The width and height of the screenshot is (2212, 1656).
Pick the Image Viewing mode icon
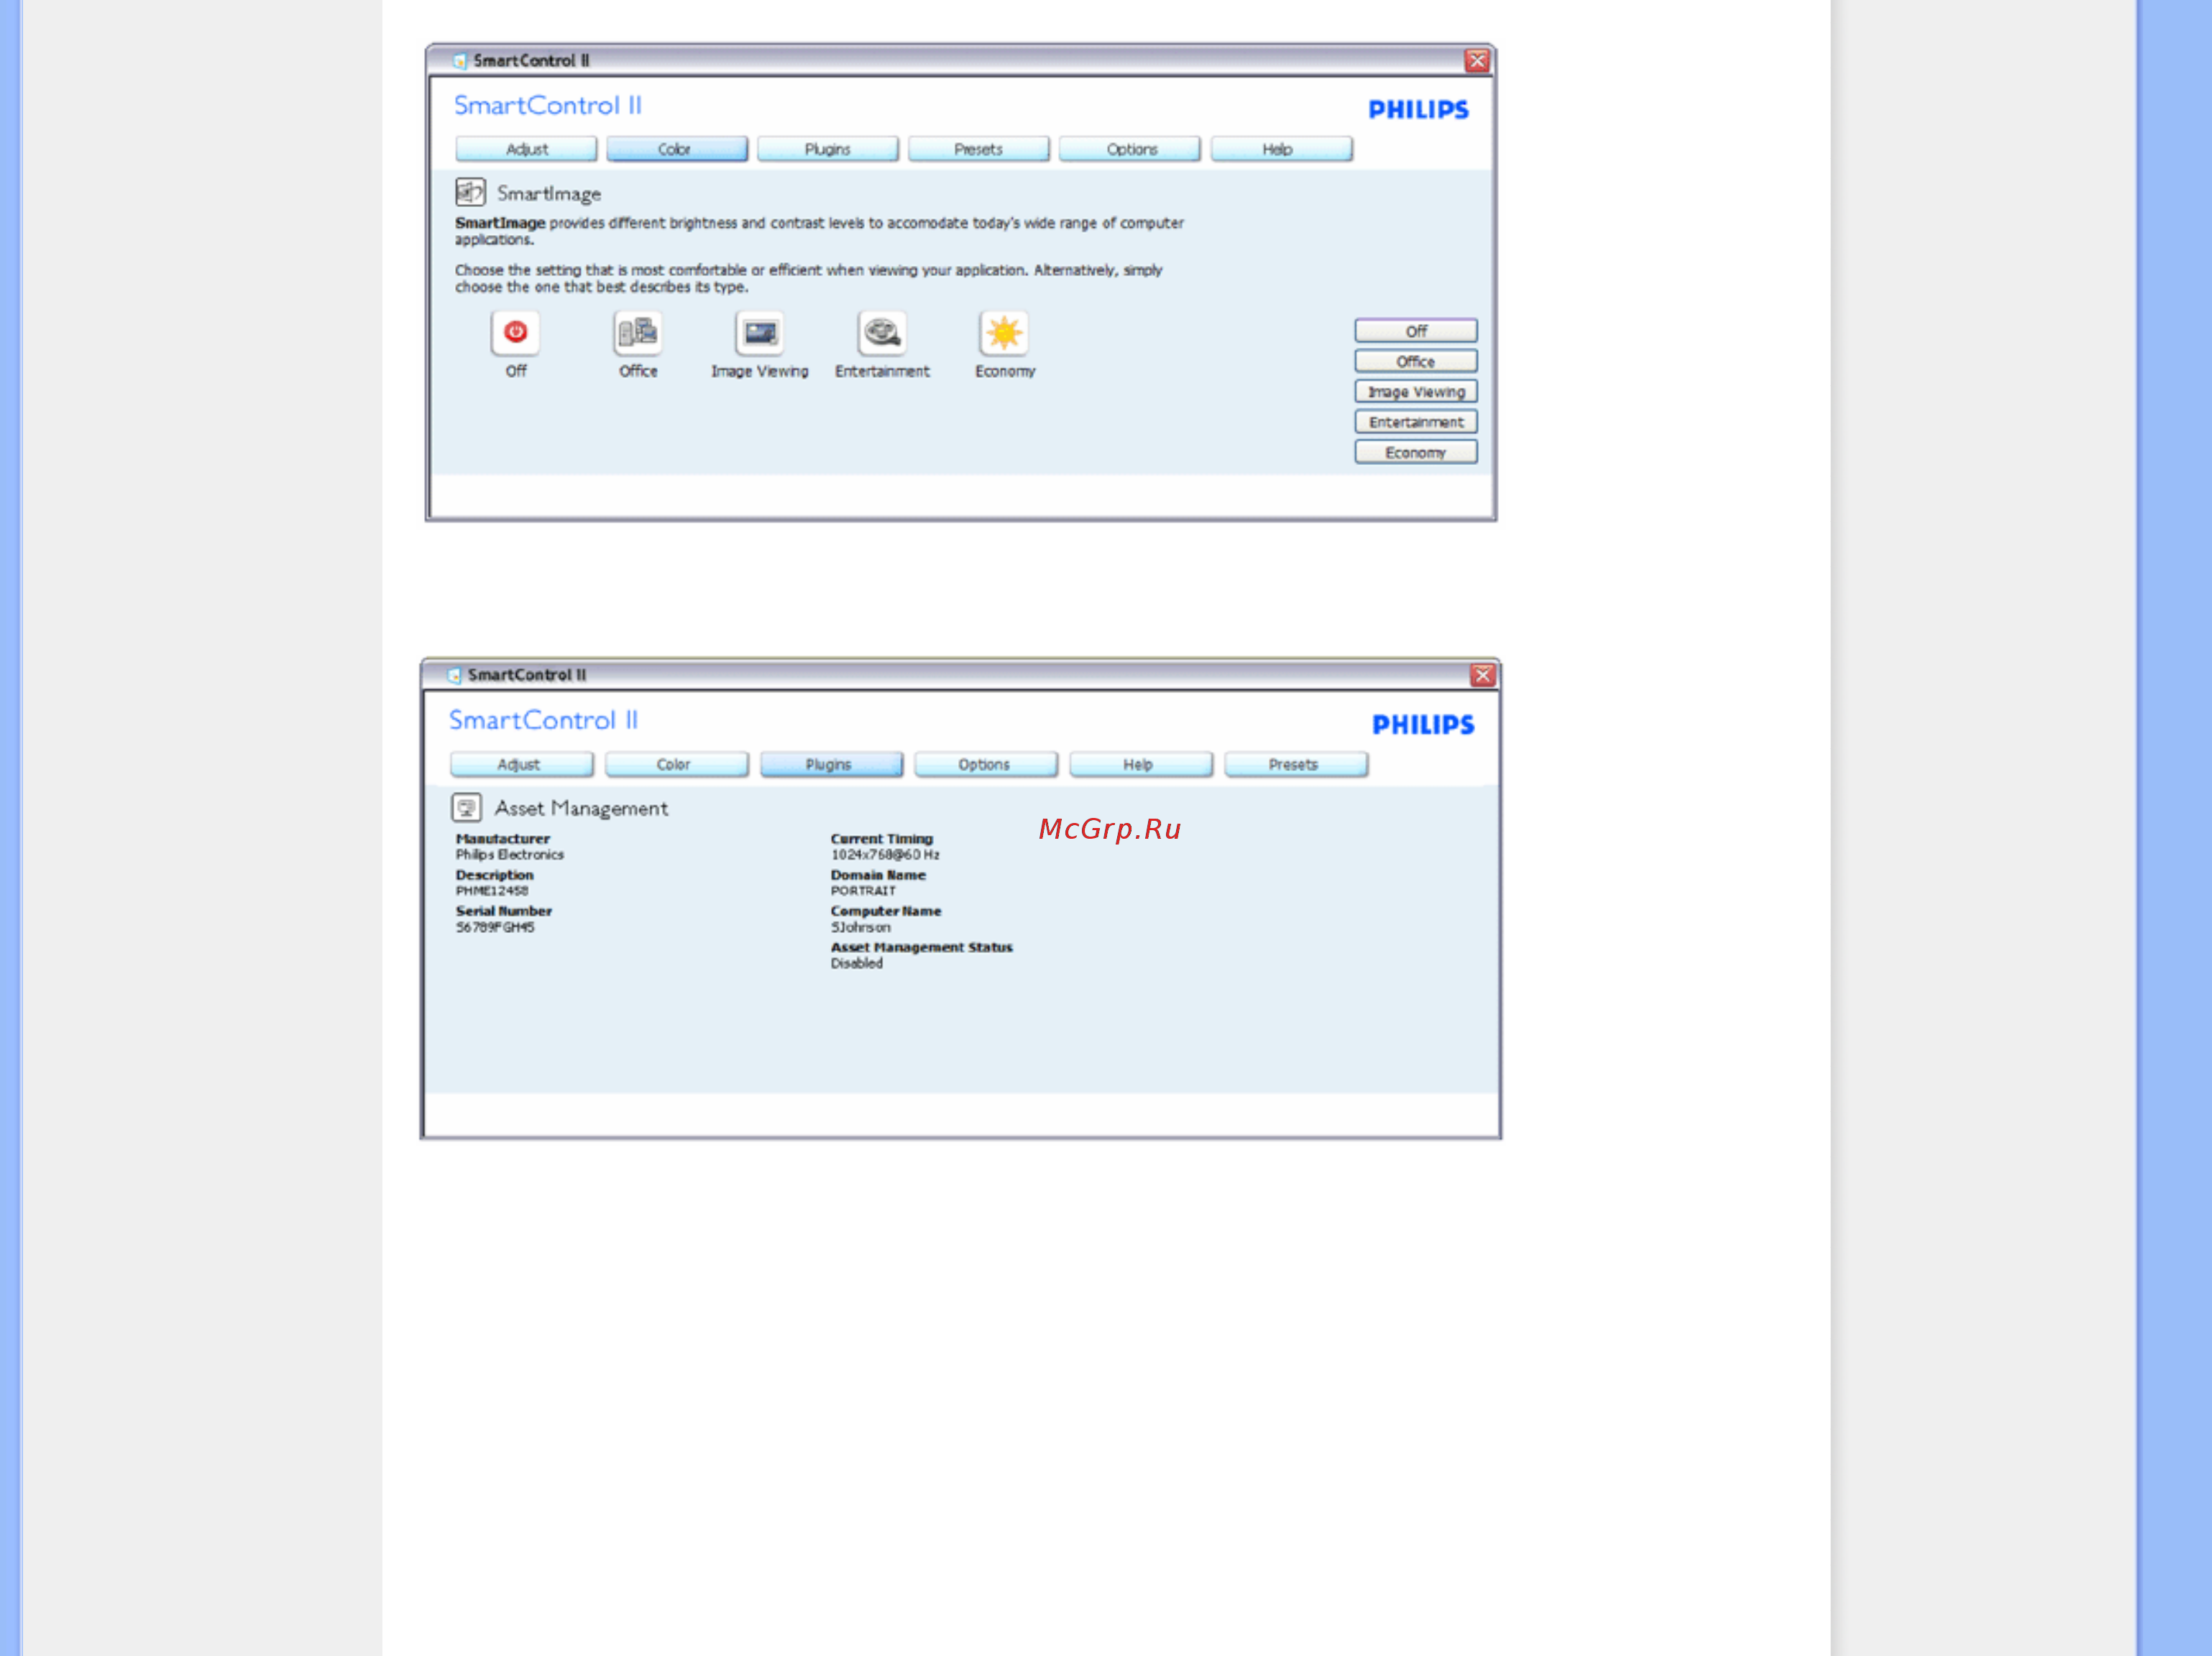[759, 332]
